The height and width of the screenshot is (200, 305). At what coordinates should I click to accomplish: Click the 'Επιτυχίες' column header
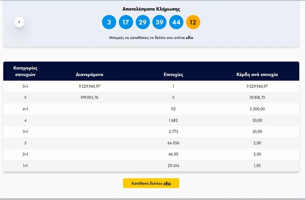173,74
